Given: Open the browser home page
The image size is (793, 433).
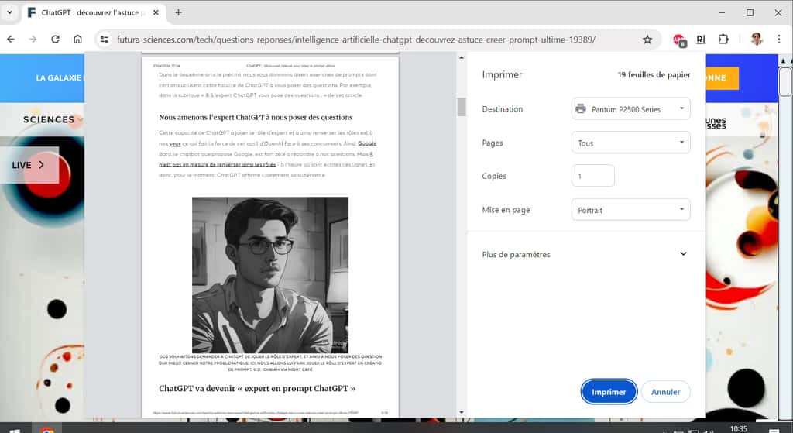Looking at the screenshot, I should (x=77, y=39).
